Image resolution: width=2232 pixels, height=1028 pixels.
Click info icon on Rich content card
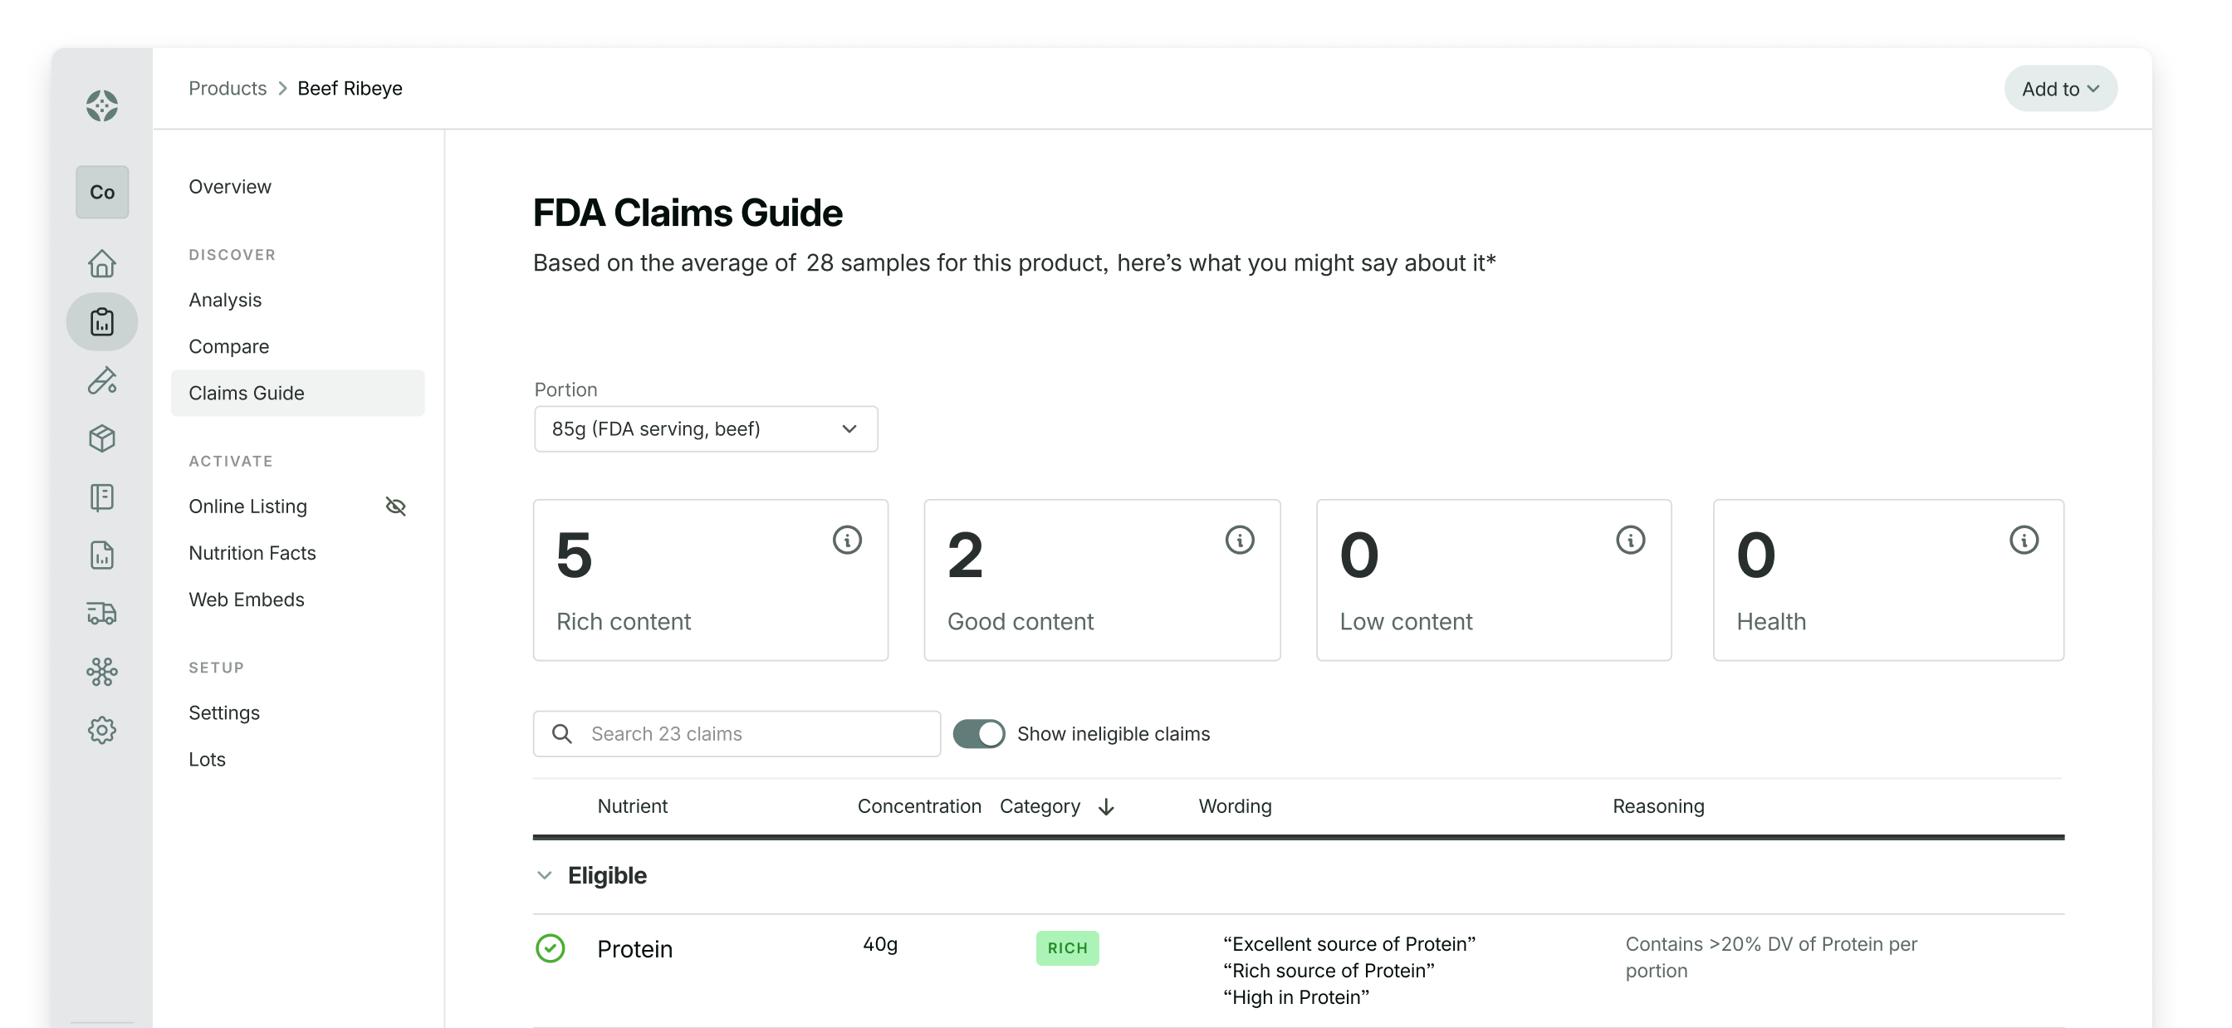click(x=846, y=540)
